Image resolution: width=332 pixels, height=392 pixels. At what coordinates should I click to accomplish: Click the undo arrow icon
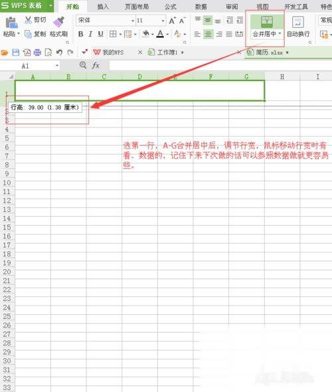pyautogui.click(x=59, y=52)
